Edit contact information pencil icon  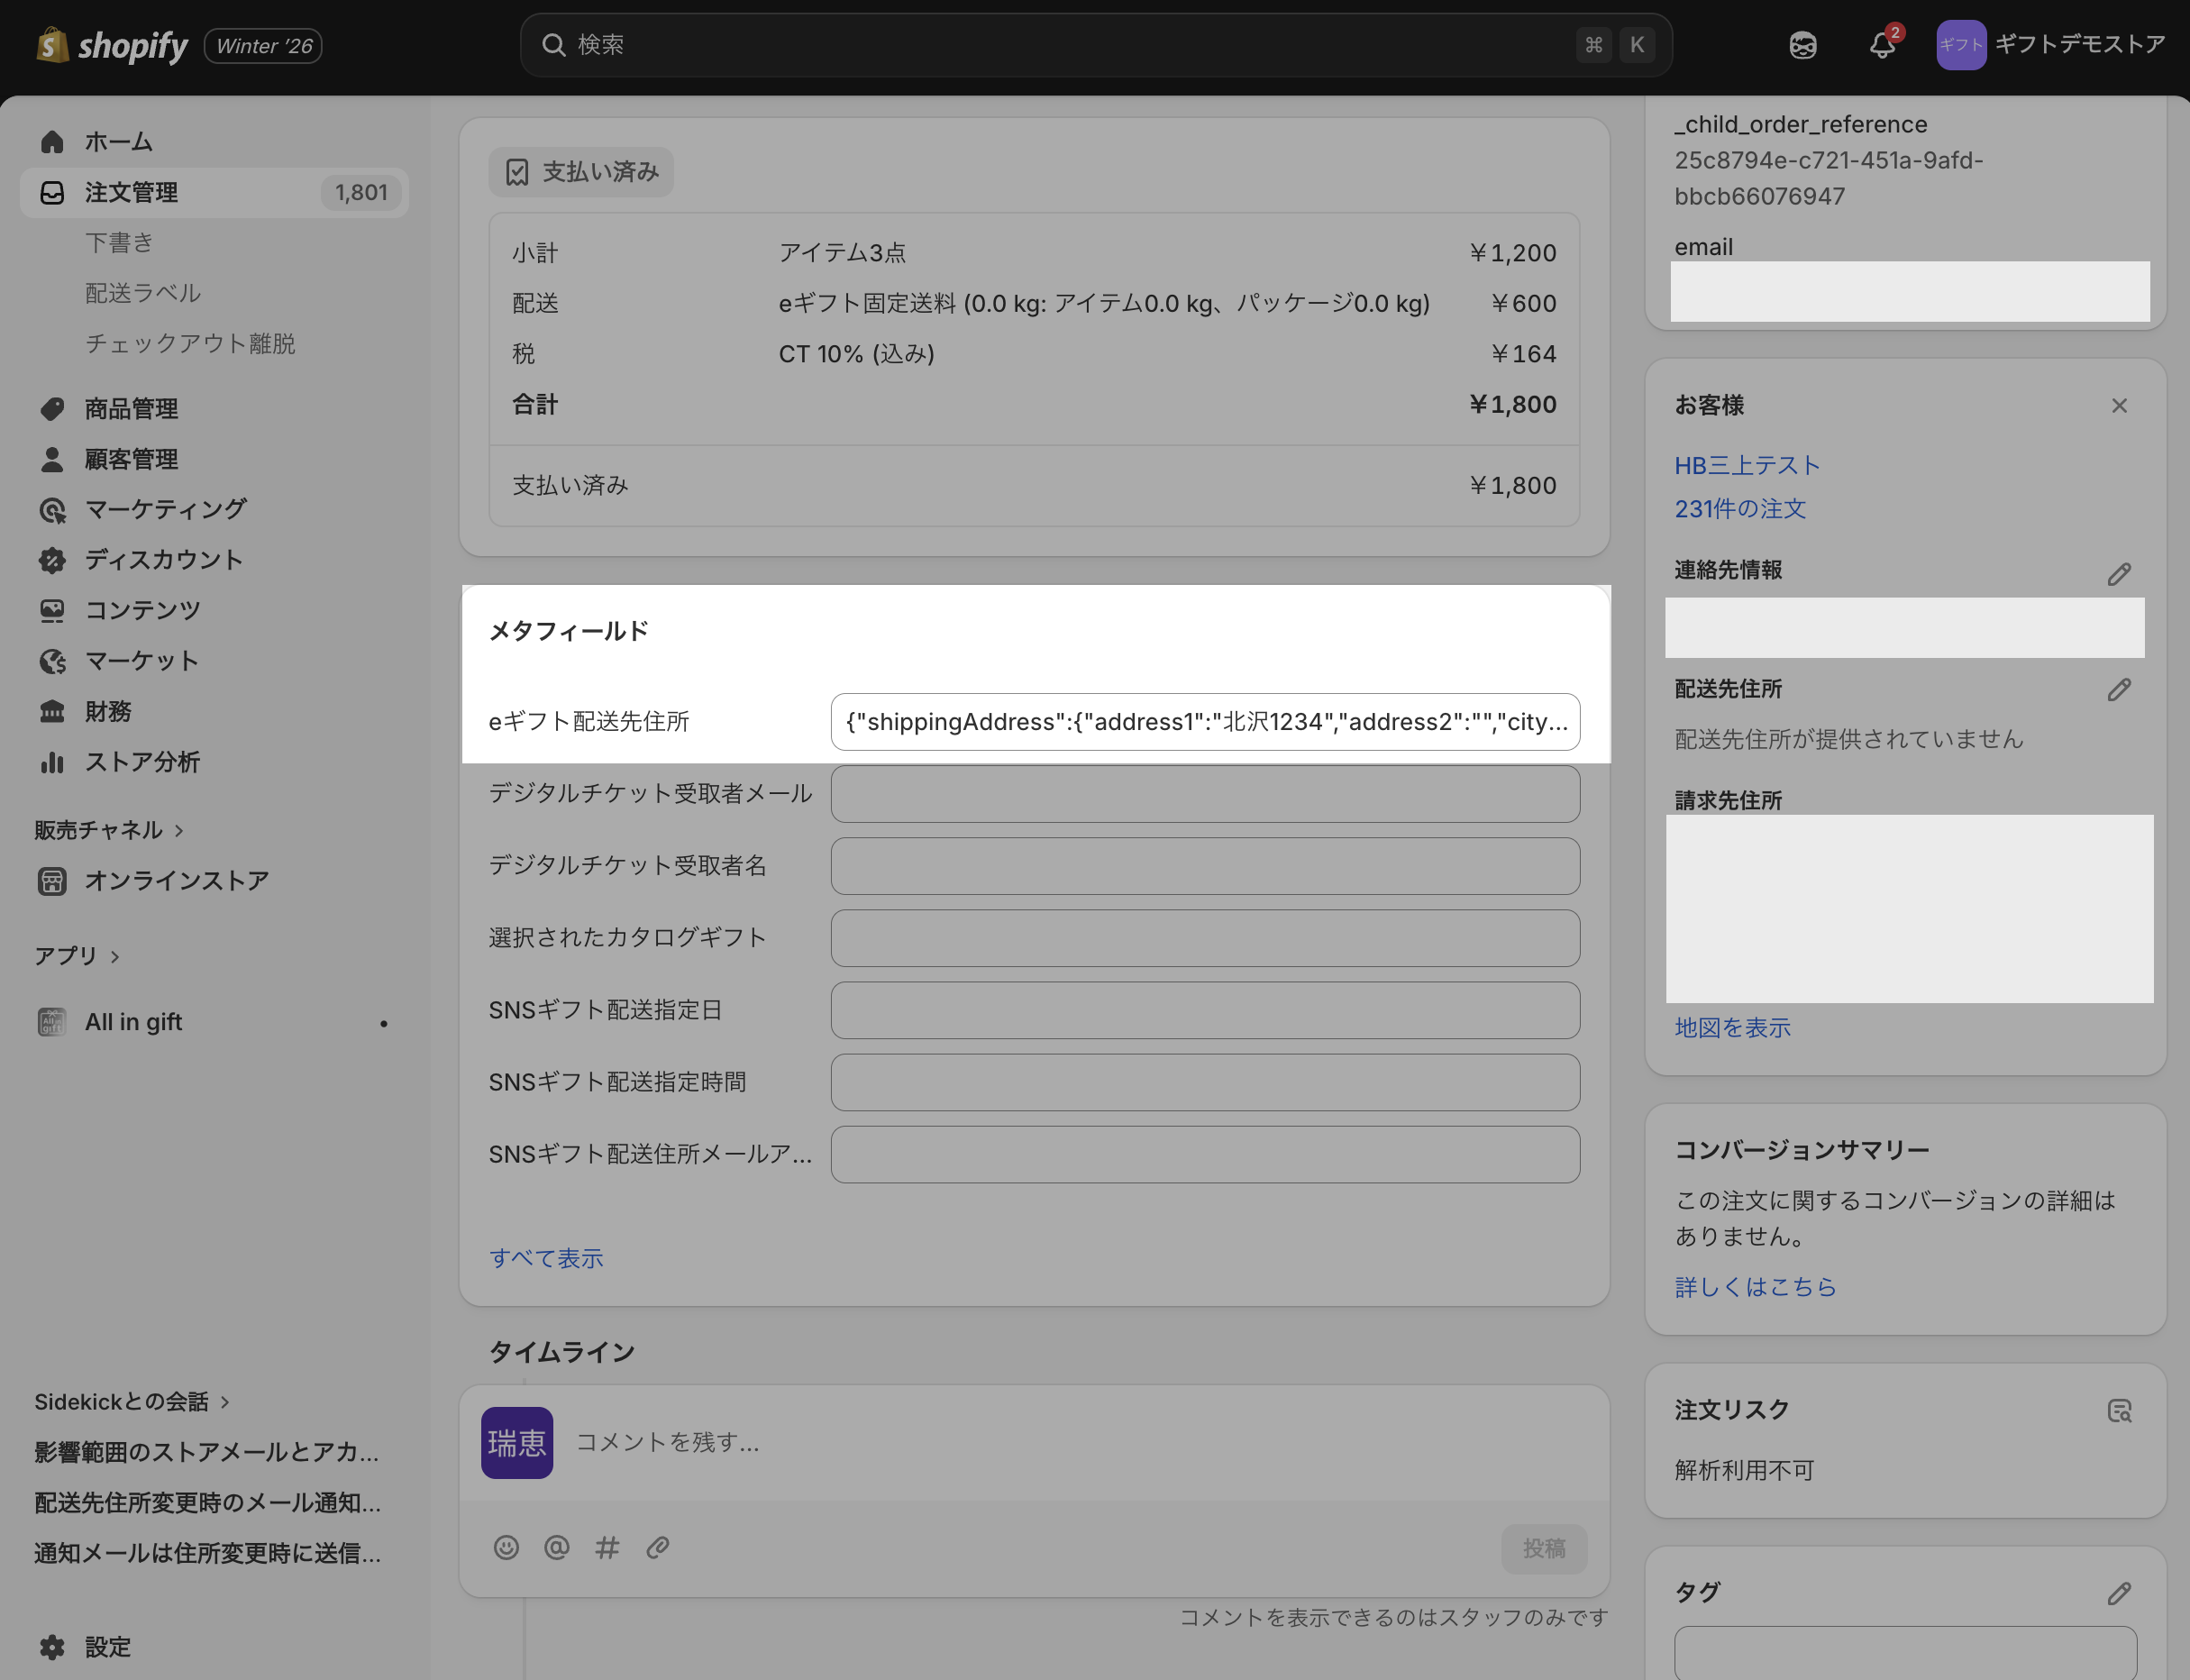[x=2118, y=573]
